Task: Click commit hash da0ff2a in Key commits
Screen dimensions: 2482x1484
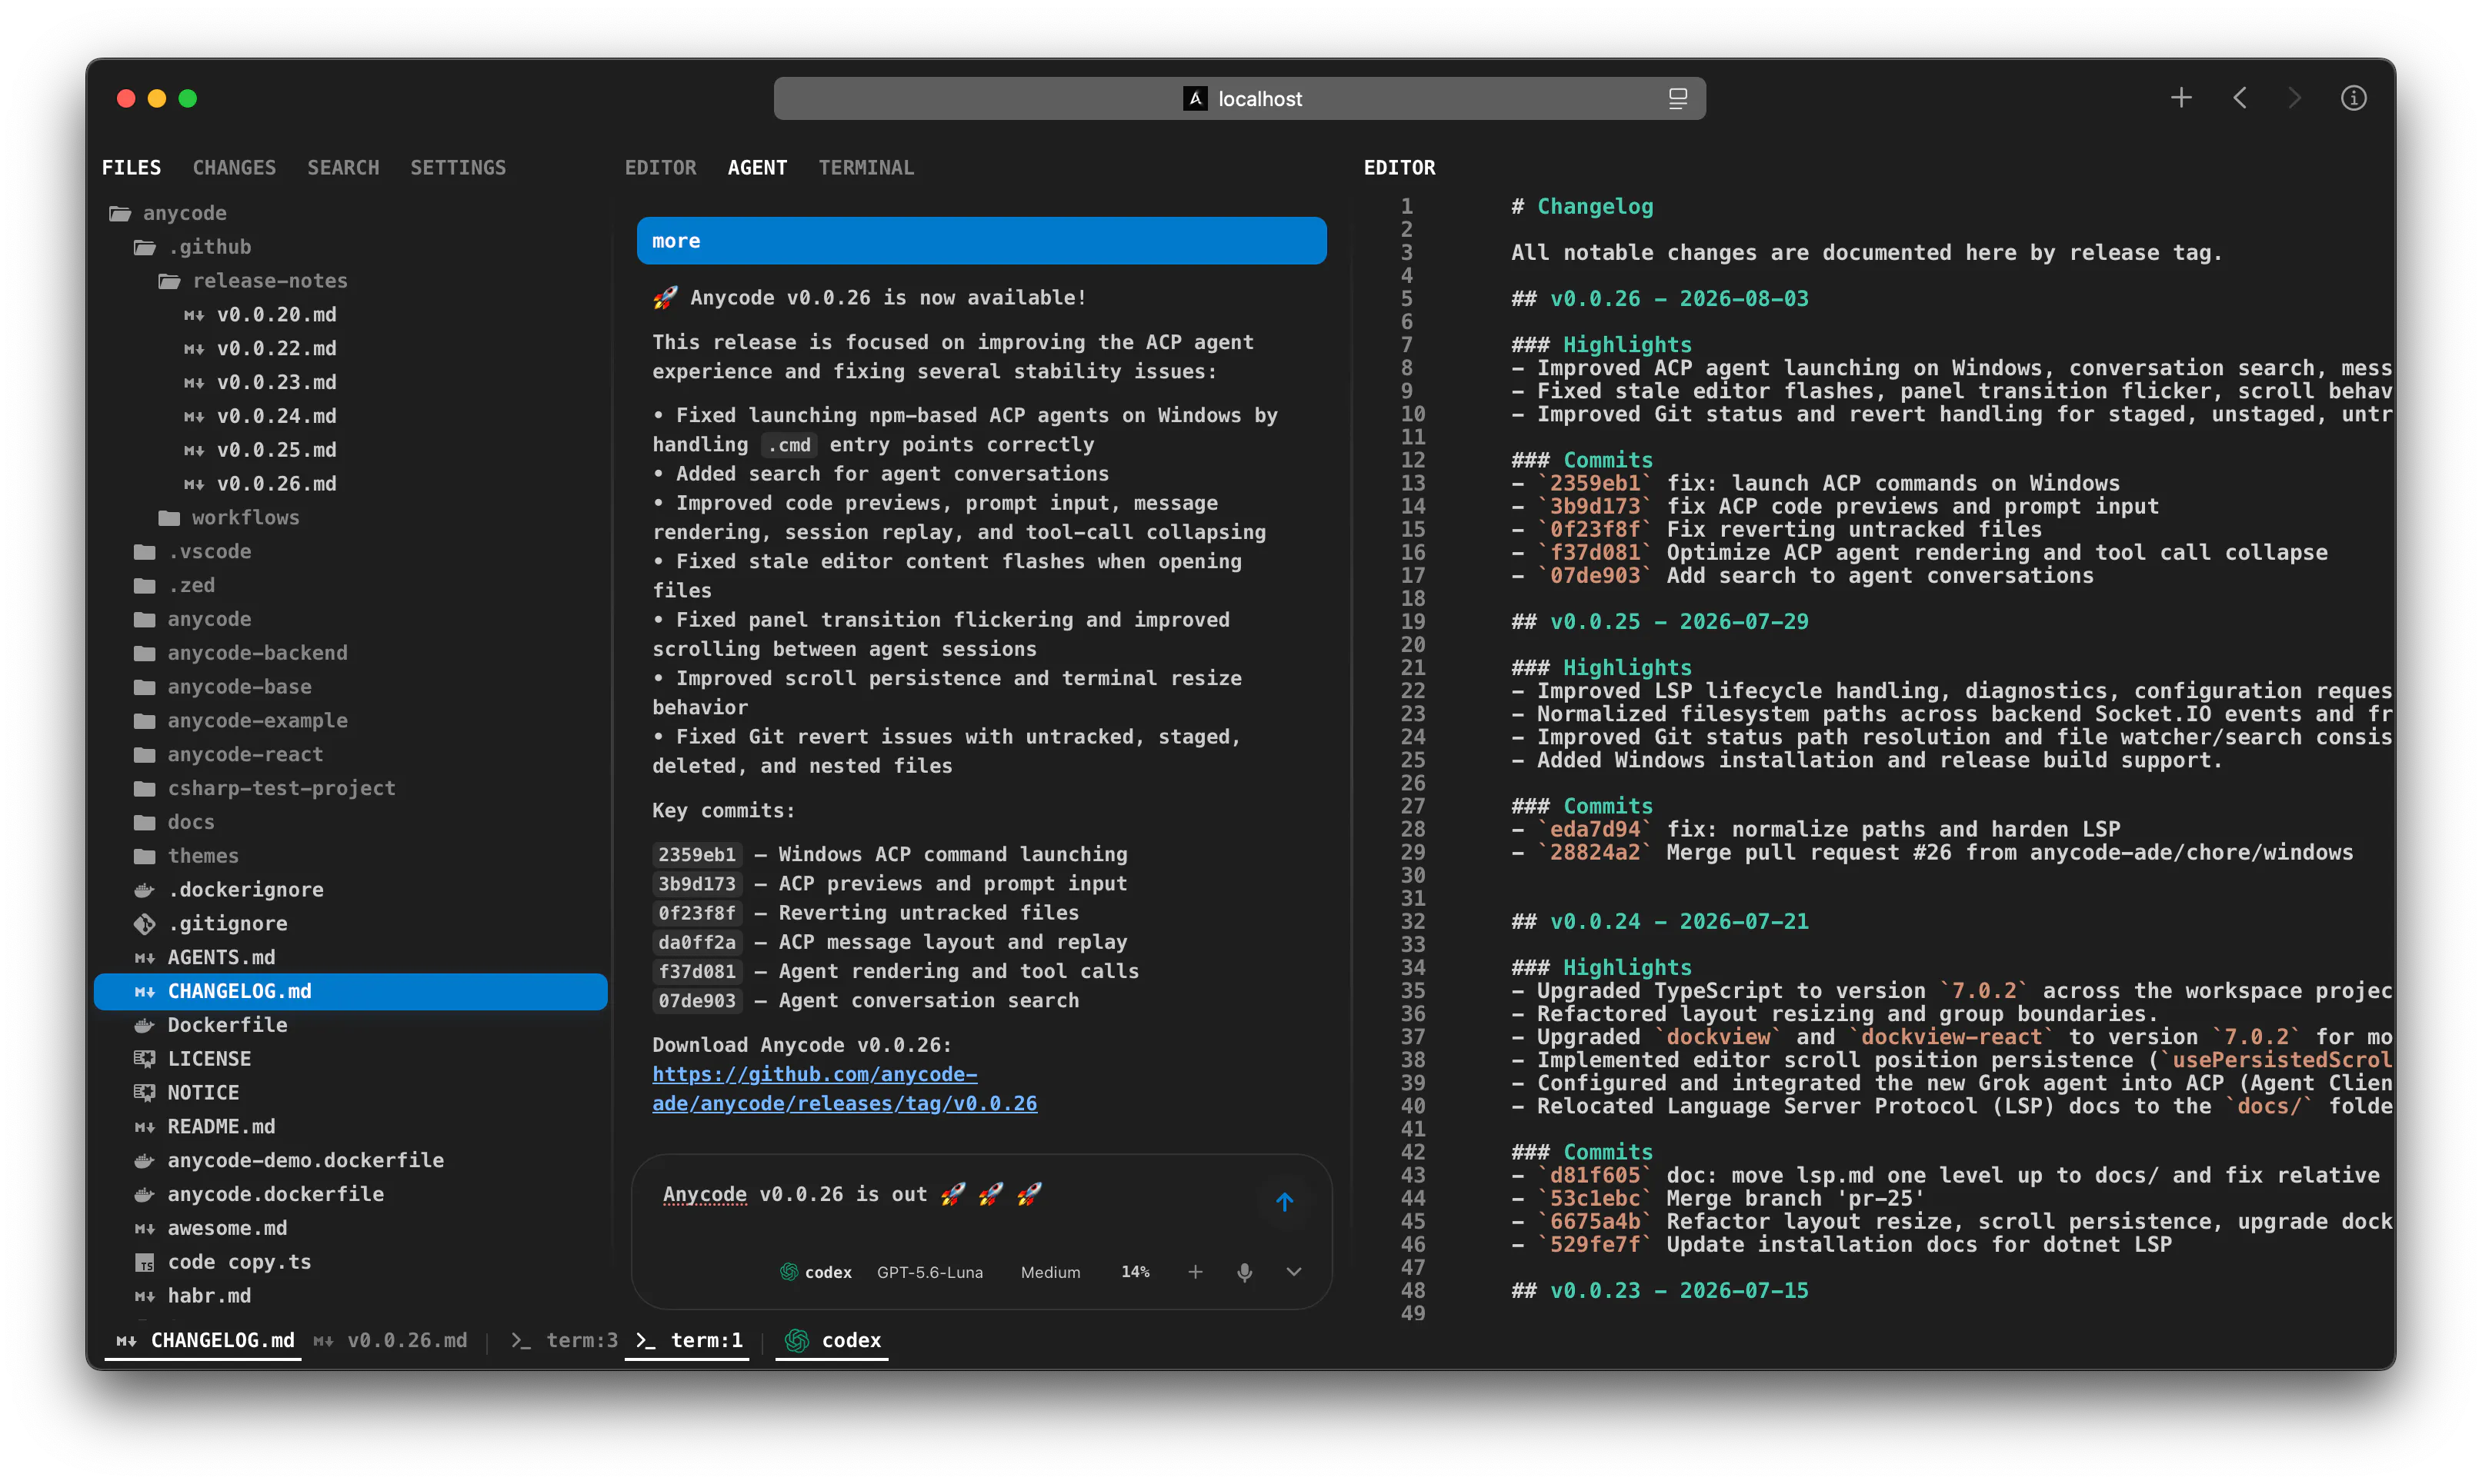Action: click(x=697, y=943)
